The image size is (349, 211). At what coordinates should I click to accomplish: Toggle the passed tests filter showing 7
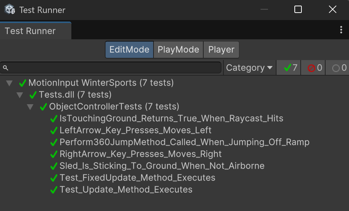tap(289, 68)
